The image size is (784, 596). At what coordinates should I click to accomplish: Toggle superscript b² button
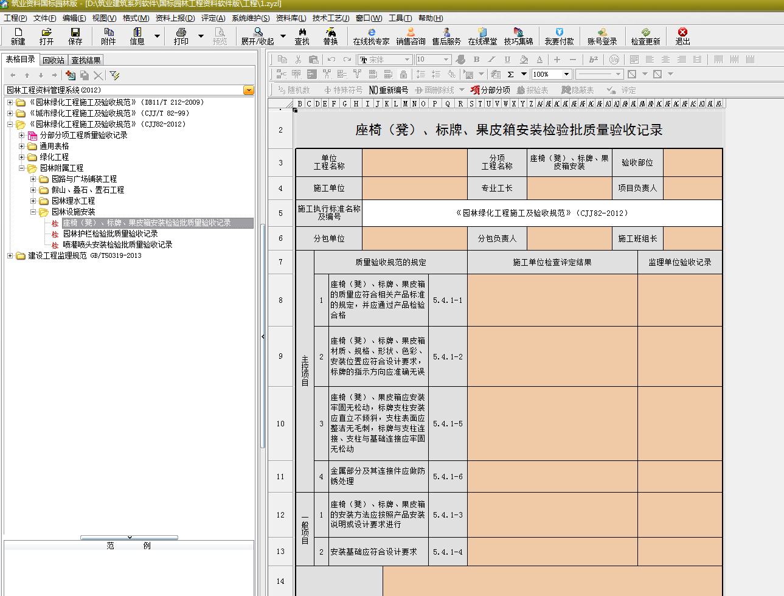click(x=594, y=59)
